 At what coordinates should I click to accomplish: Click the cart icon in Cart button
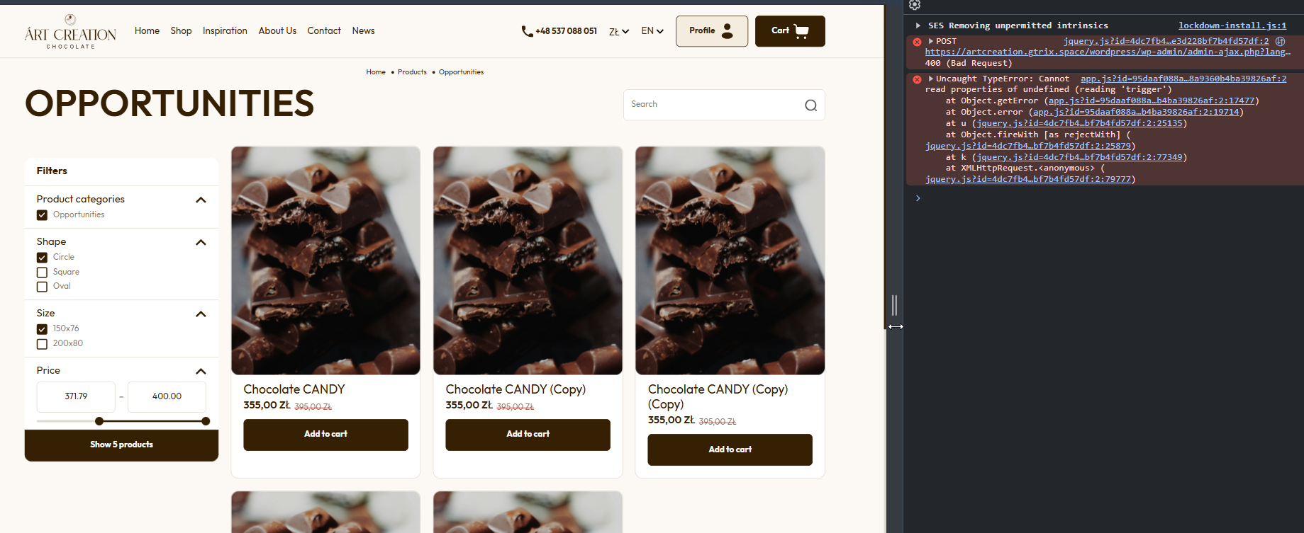(802, 31)
